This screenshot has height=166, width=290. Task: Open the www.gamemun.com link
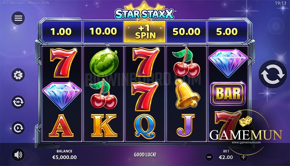click(246, 142)
